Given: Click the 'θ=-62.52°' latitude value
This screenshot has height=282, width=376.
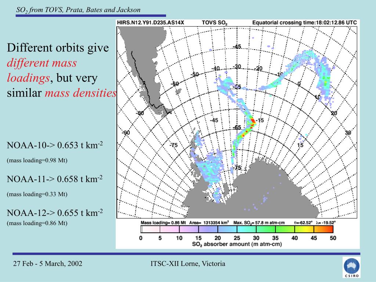Looking at the screenshot, I should [303, 223].
